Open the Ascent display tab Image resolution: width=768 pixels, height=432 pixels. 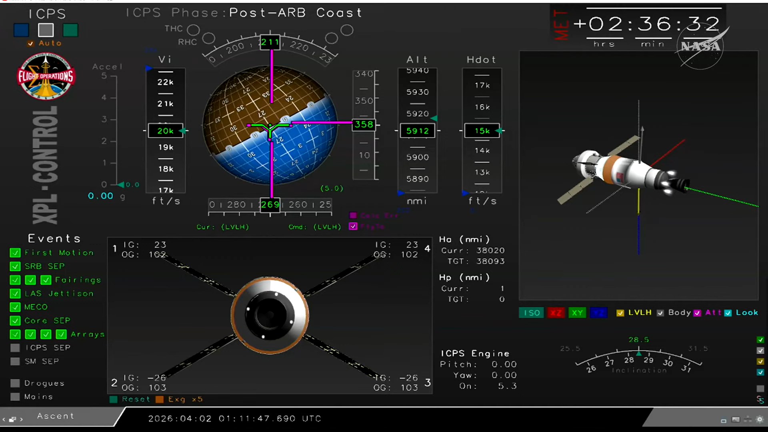point(56,416)
